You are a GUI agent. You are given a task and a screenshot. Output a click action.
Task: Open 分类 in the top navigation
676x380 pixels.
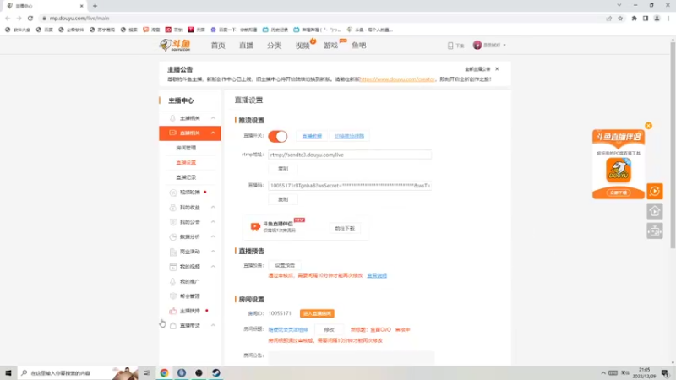[x=274, y=46]
